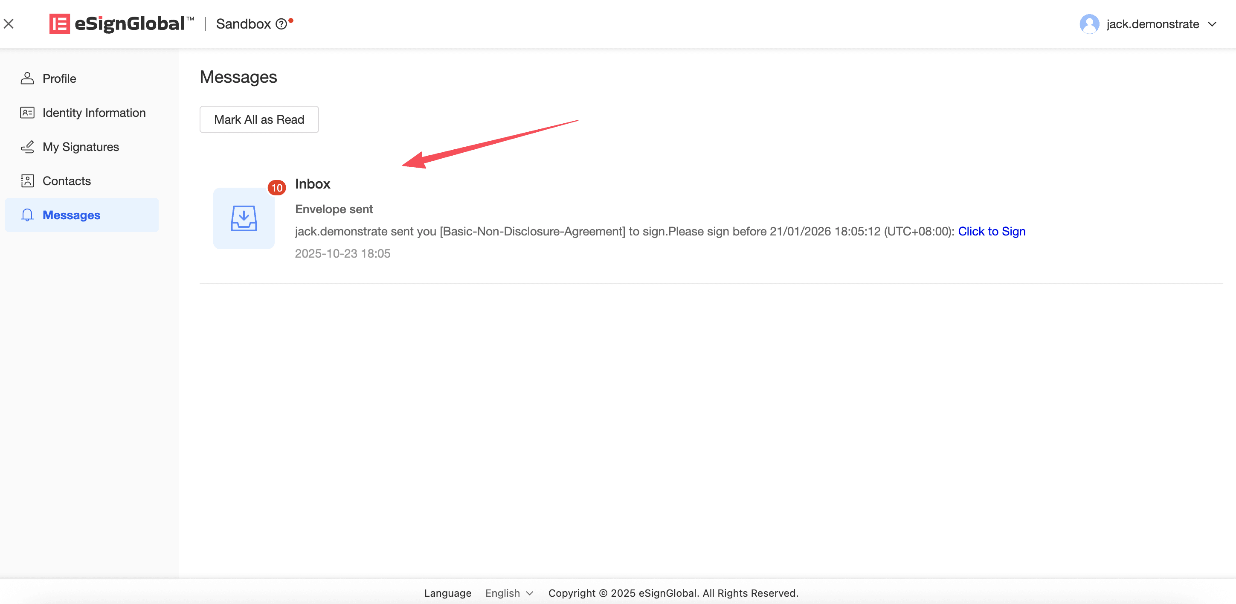
Task: Click the Identity Information card icon
Action: 27,113
